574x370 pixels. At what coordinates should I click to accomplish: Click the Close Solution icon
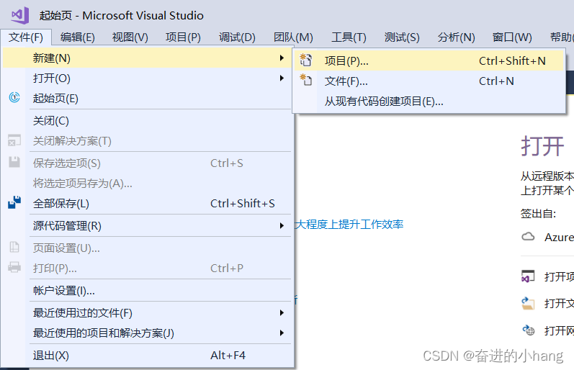click(x=14, y=140)
